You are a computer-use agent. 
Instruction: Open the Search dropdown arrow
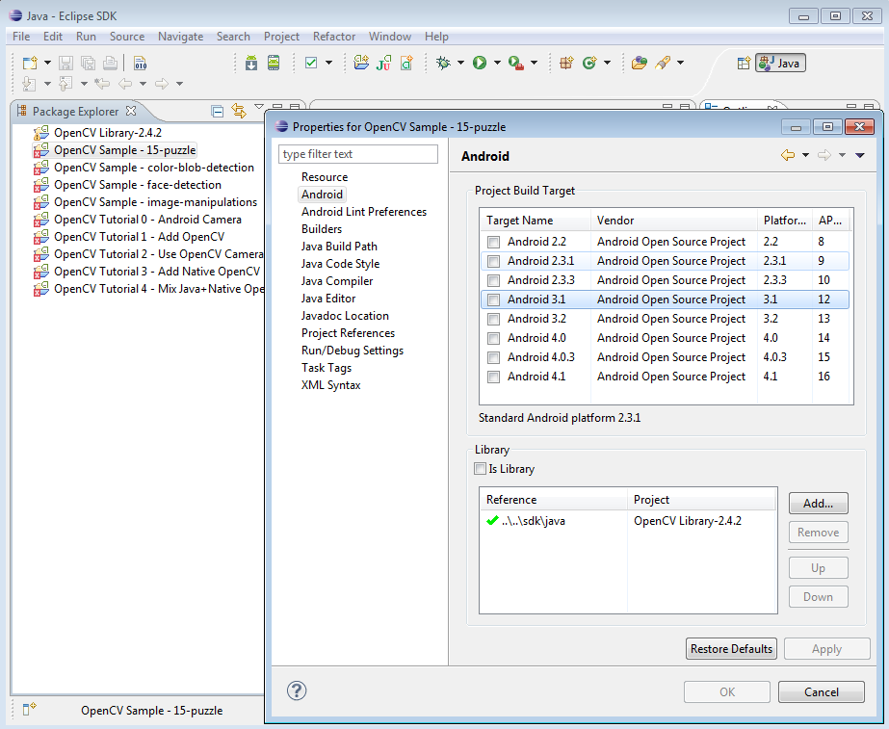680,63
